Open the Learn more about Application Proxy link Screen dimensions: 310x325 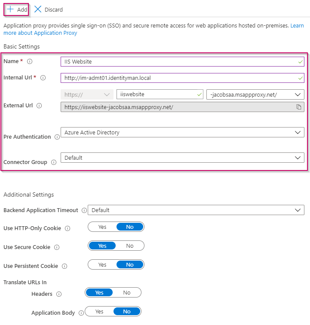[40, 33]
